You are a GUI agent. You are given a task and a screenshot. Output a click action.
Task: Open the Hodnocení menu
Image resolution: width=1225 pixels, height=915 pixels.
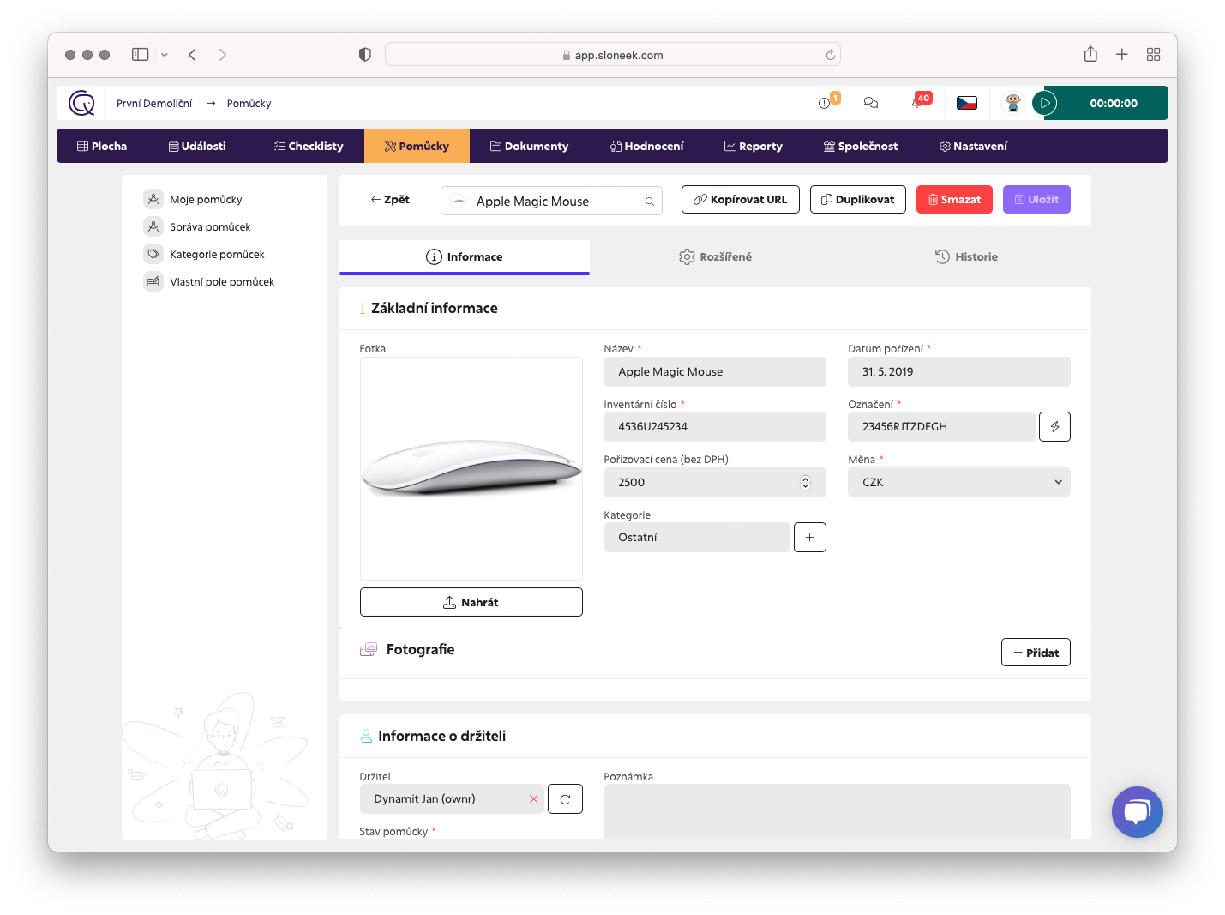tap(646, 146)
